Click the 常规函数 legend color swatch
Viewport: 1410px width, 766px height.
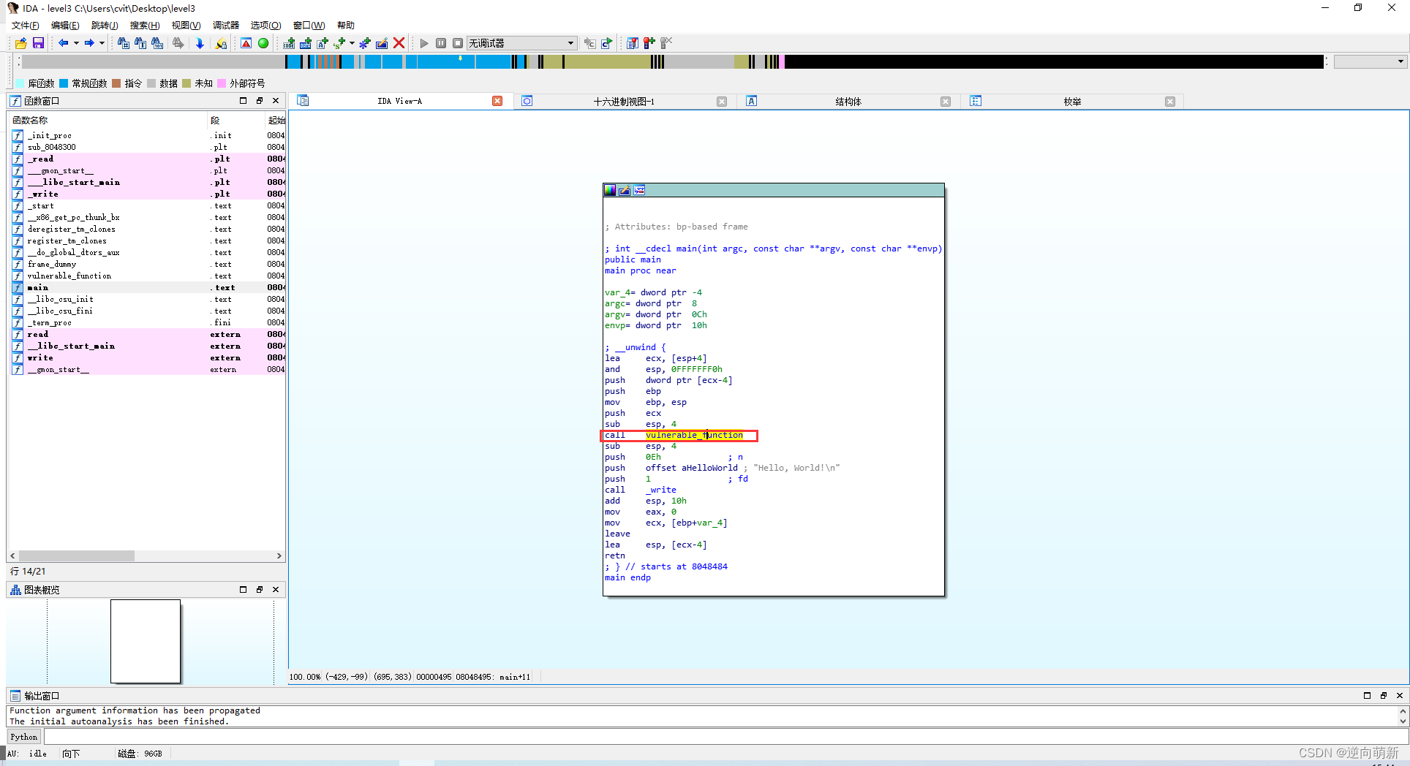pyautogui.click(x=64, y=83)
